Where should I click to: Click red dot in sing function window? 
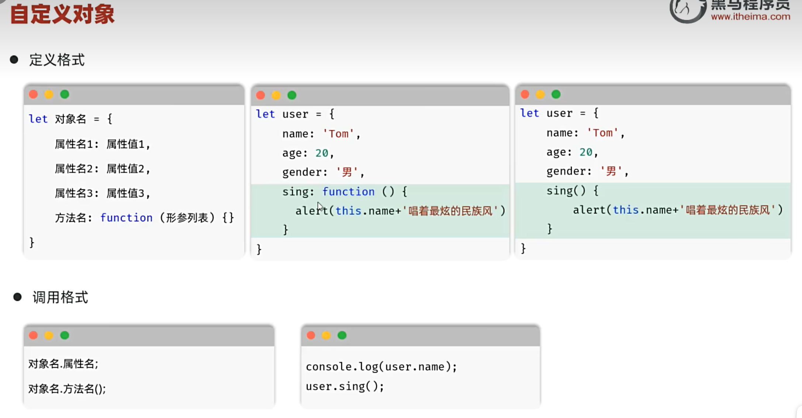[260, 95]
